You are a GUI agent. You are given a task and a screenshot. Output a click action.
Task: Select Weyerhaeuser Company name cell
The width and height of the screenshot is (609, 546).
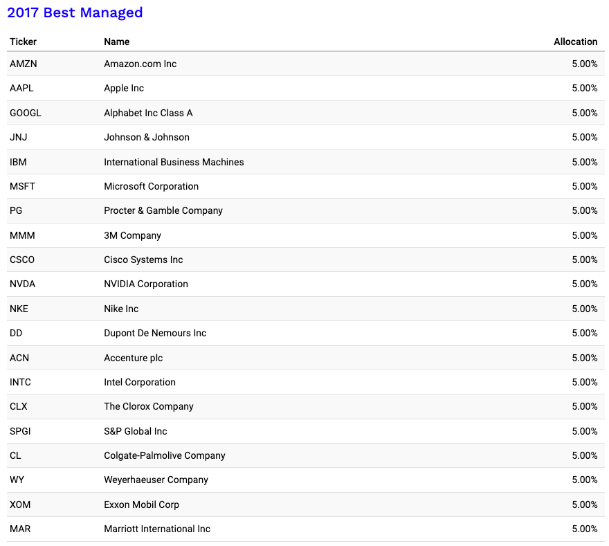(156, 480)
